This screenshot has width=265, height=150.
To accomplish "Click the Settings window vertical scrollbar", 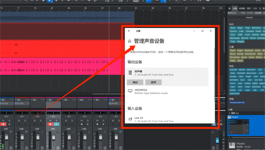I will pyautogui.click(x=214, y=74).
